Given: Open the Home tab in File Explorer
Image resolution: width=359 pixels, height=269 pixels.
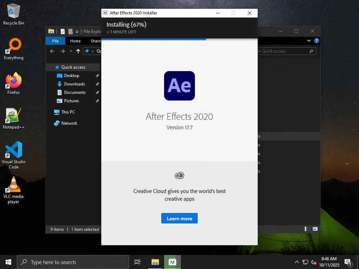Looking at the screenshot, I should [75, 41].
